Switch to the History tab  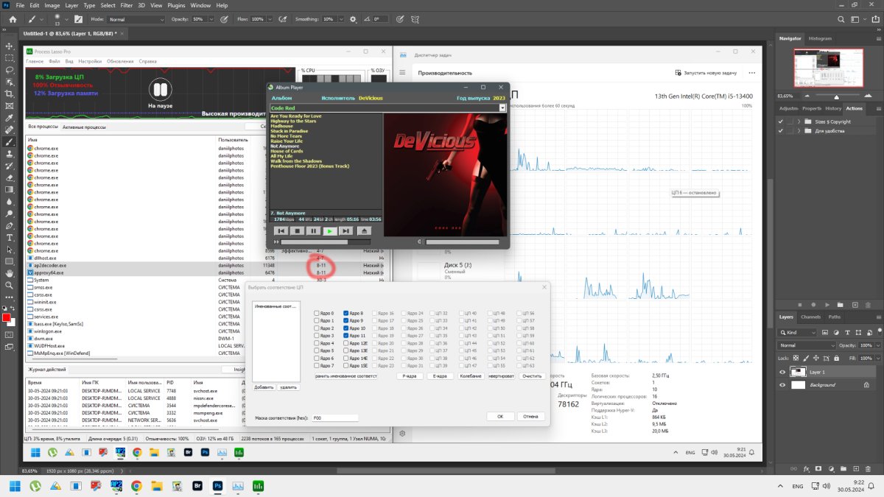pyautogui.click(x=833, y=108)
